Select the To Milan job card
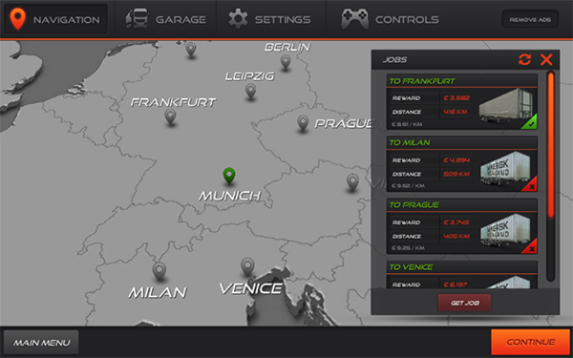Image resolution: width=573 pixels, height=358 pixels. point(462,164)
